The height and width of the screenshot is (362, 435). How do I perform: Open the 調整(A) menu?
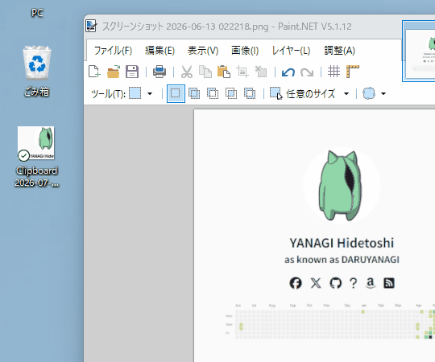coord(340,51)
